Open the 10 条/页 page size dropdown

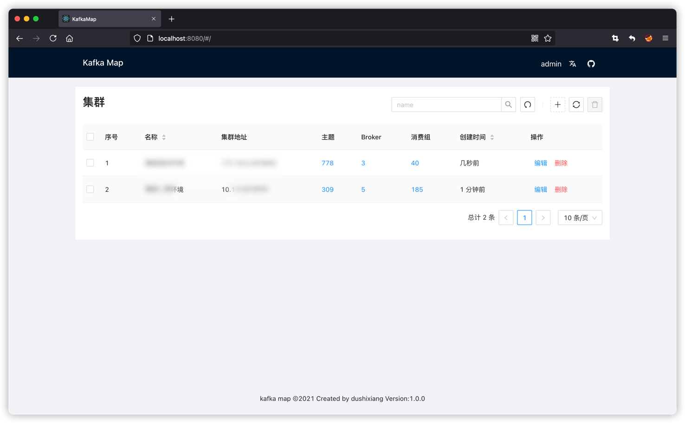coord(580,217)
